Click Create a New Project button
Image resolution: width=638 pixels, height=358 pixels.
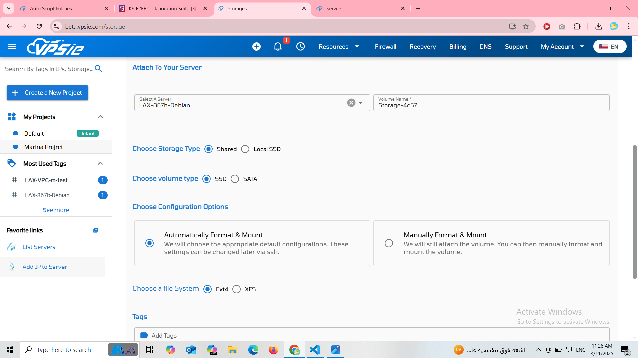tap(48, 93)
